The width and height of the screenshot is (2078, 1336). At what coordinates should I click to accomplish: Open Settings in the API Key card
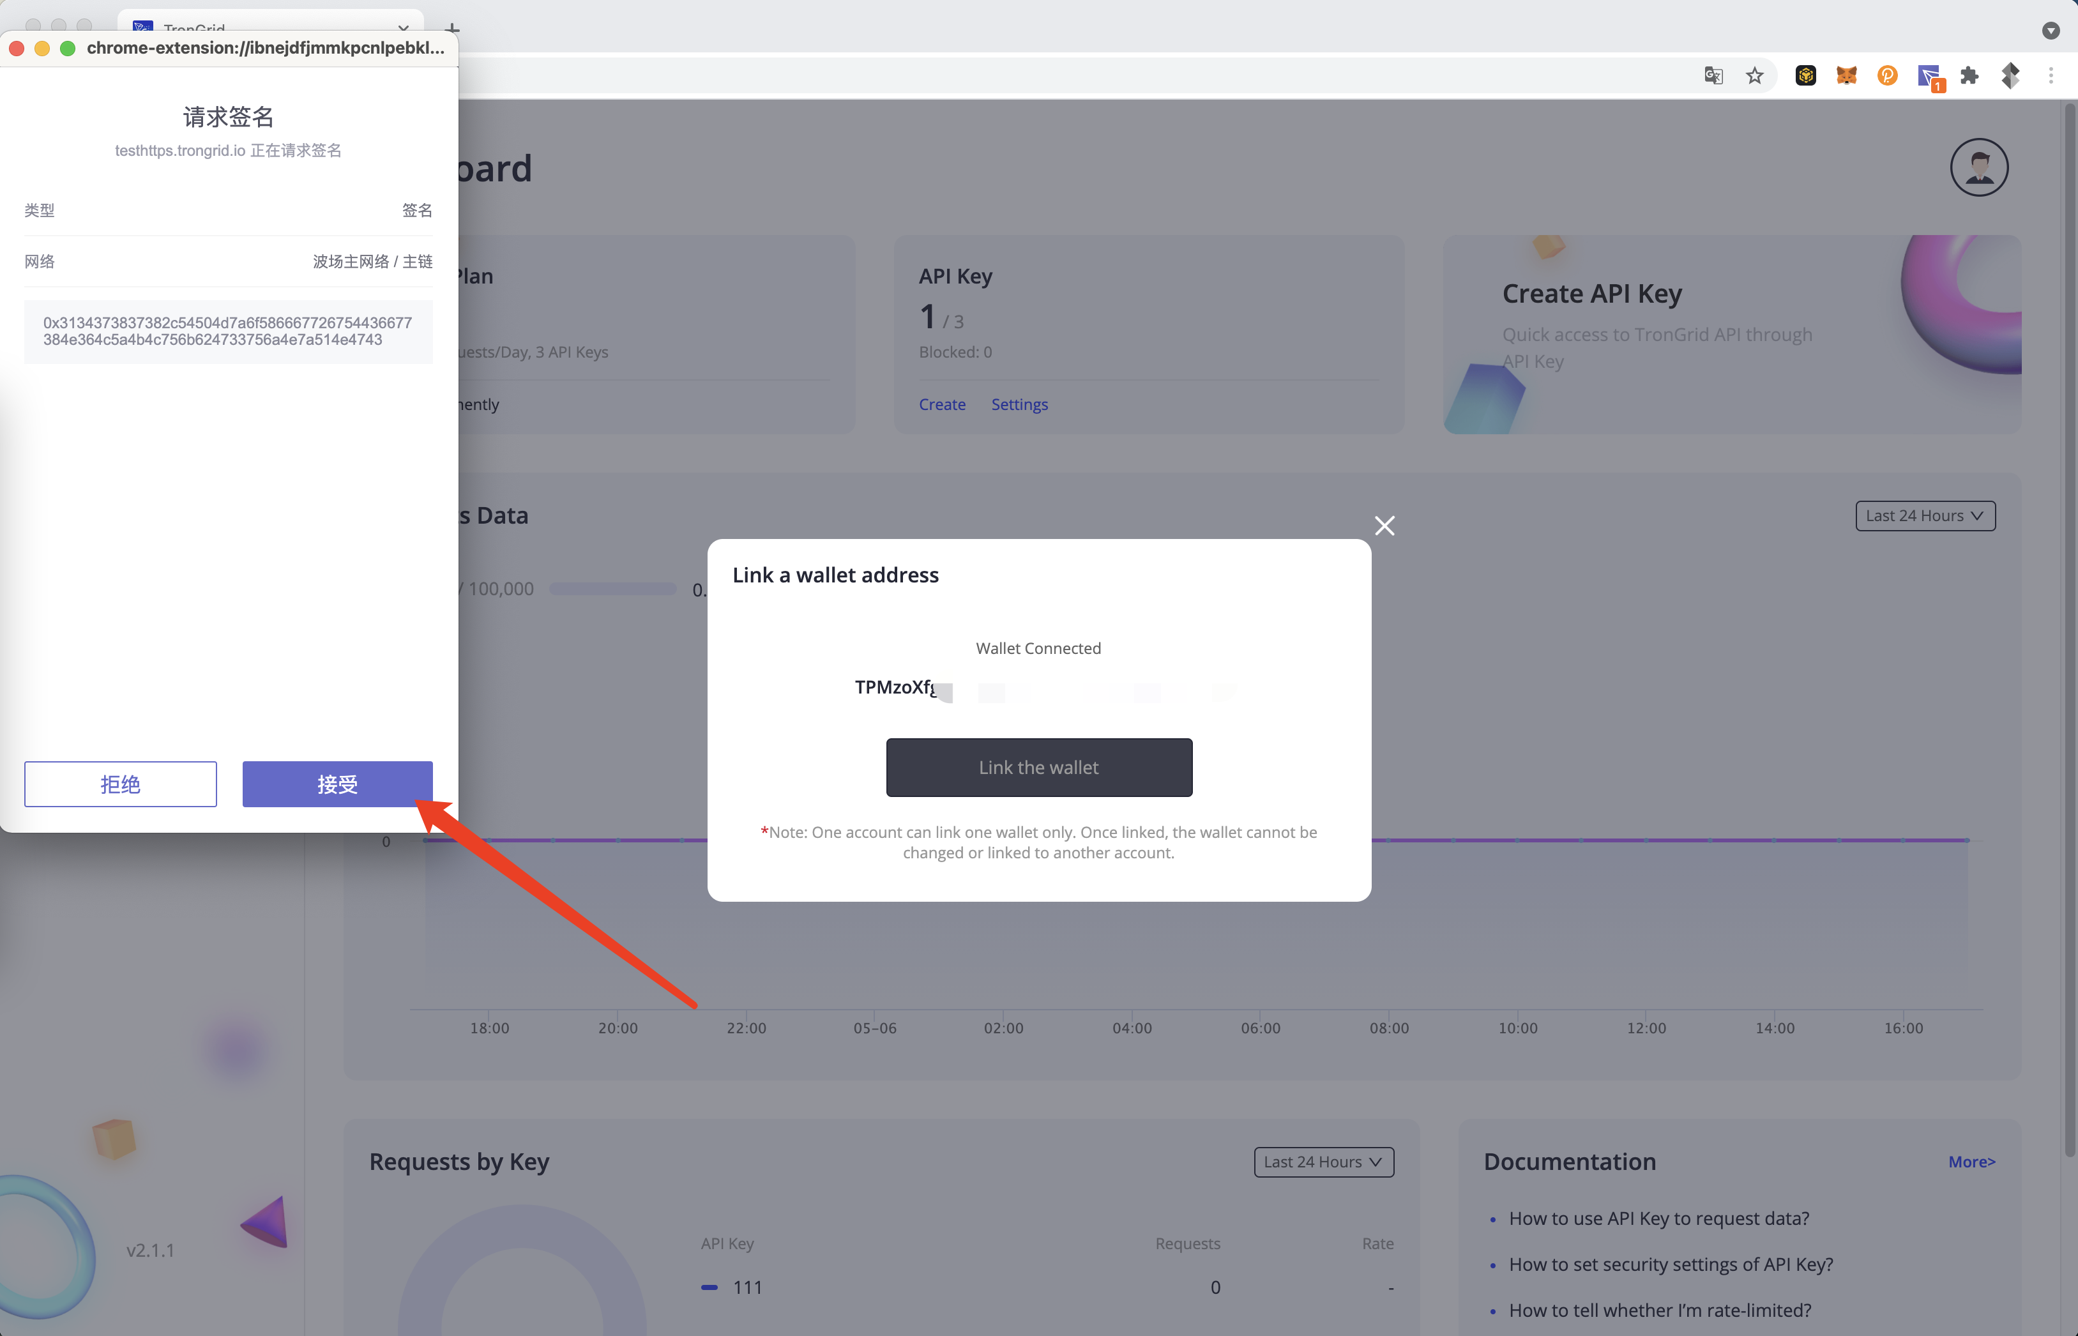pyautogui.click(x=1019, y=404)
